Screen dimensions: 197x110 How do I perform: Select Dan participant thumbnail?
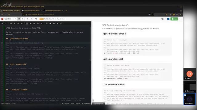190,74
